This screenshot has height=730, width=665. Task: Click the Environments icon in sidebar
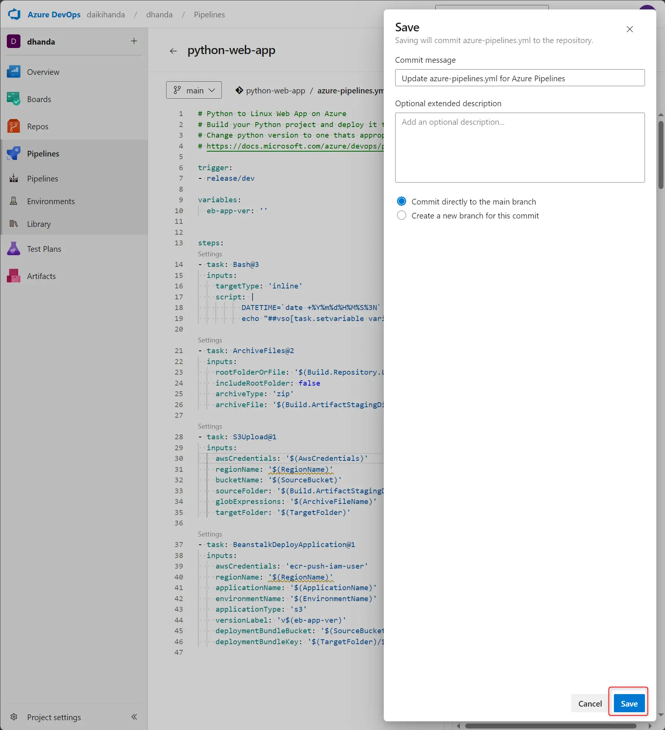click(x=14, y=201)
